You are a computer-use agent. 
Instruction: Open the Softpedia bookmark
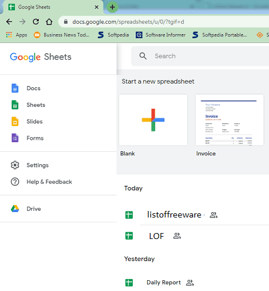pyautogui.click(x=114, y=35)
